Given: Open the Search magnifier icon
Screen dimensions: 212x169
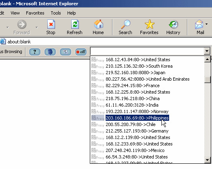Looking at the screenshot, I should 125,24.
